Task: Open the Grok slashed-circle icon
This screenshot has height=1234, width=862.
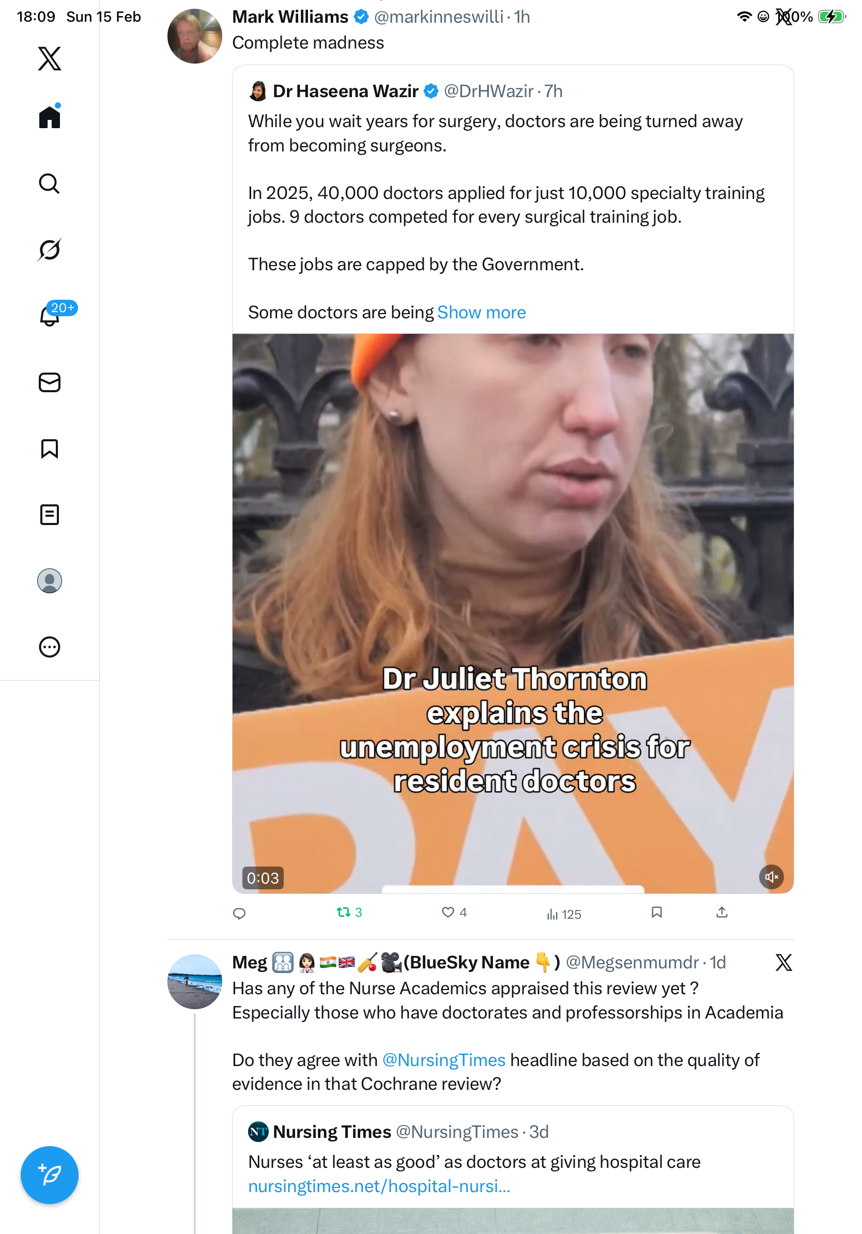Action: [50, 250]
